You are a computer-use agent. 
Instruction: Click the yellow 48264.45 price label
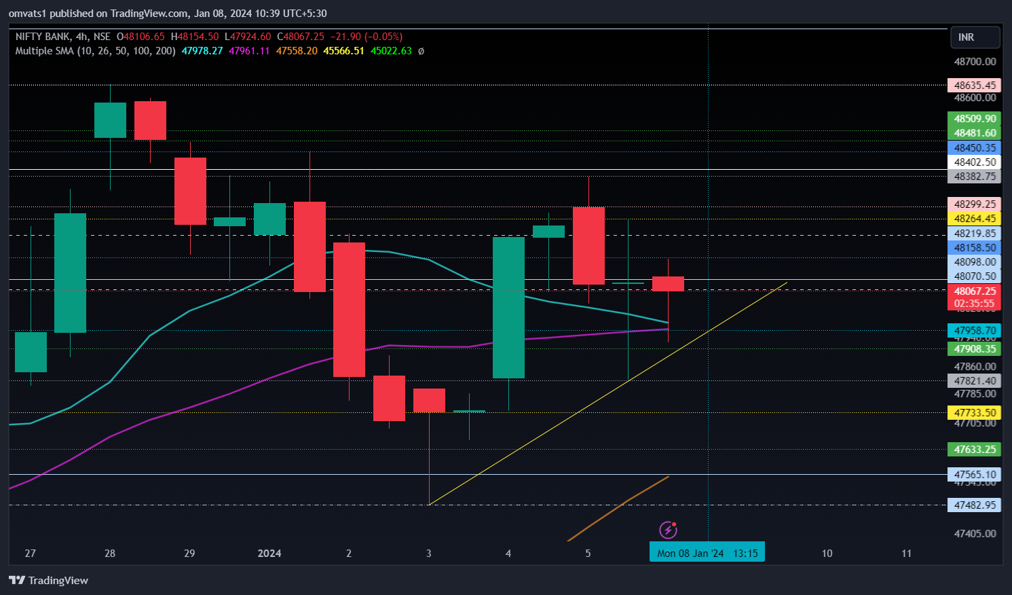pyautogui.click(x=974, y=219)
